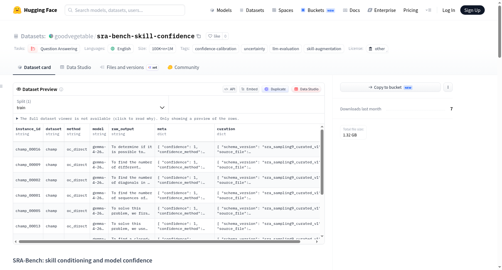Switch to the Dataset card tab
The image size is (502, 270).
point(34,67)
